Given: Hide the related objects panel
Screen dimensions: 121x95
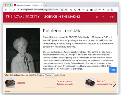Looking at the screenshot, I should [113, 70].
